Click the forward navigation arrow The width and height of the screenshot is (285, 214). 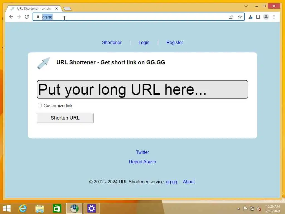(19, 17)
